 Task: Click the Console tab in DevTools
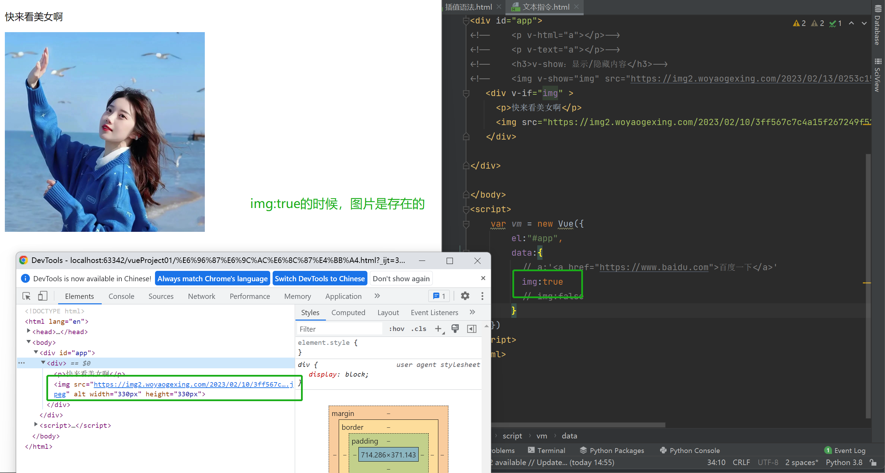tap(121, 296)
